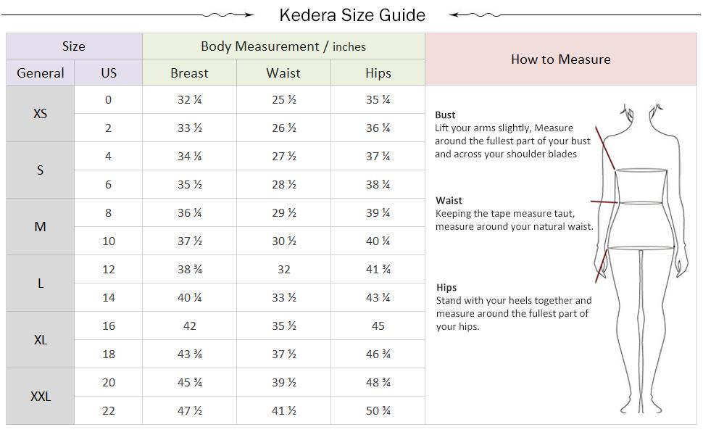Click the XXL general size cell
Image resolution: width=703 pixels, height=435 pixels.
(x=41, y=397)
